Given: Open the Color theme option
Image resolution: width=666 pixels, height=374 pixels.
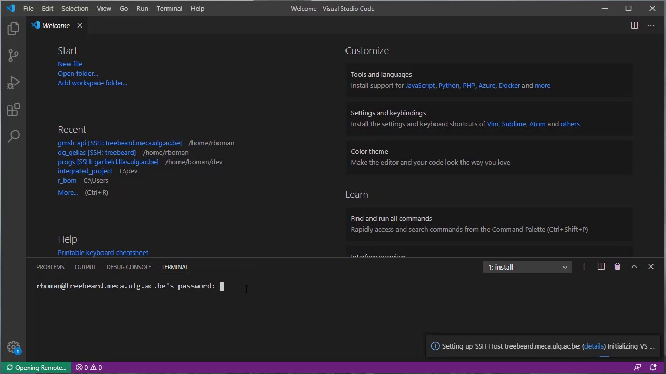Looking at the screenshot, I should (x=489, y=157).
